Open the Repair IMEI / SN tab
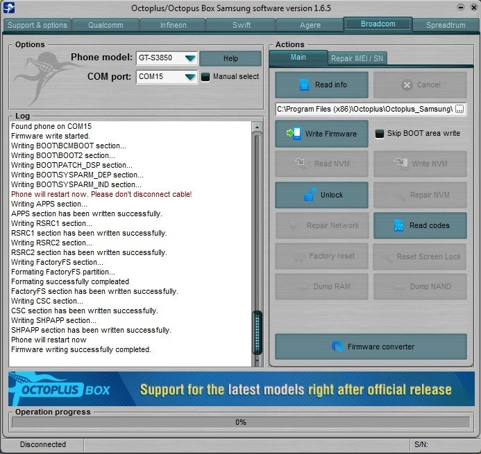Image resolution: width=481 pixels, height=454 pixels. (x=357, y=58)
